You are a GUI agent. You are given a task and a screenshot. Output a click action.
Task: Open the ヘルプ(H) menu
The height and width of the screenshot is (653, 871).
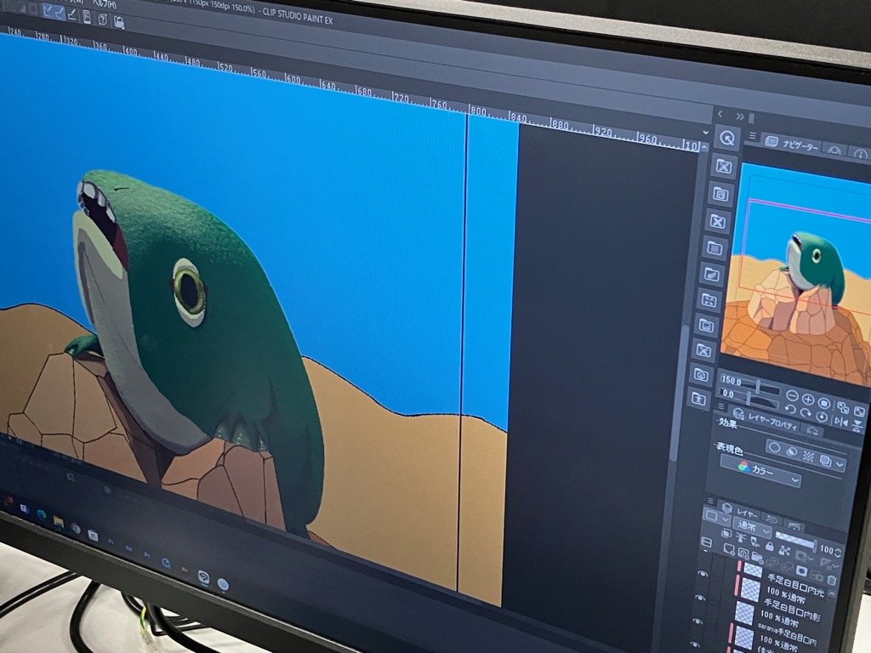click(x=104, y=3)
